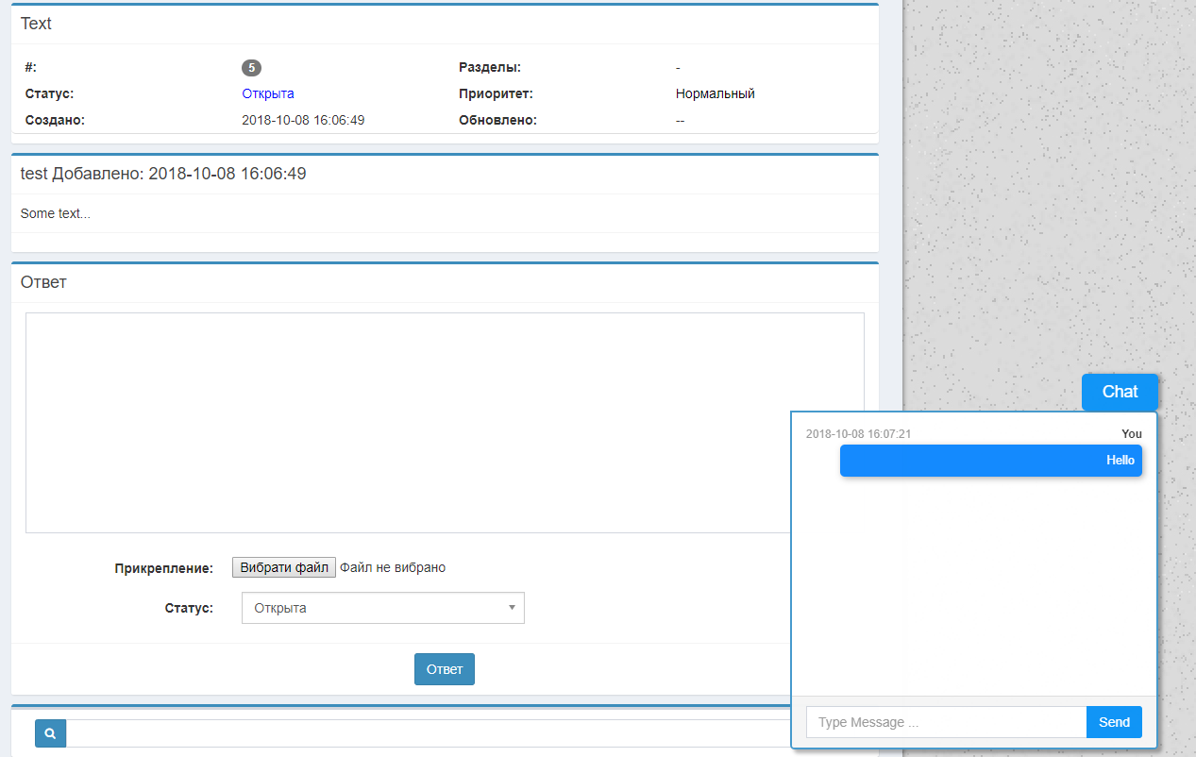Click the small arrow on status combo box

pyautogui.click(x=512, y=608)
